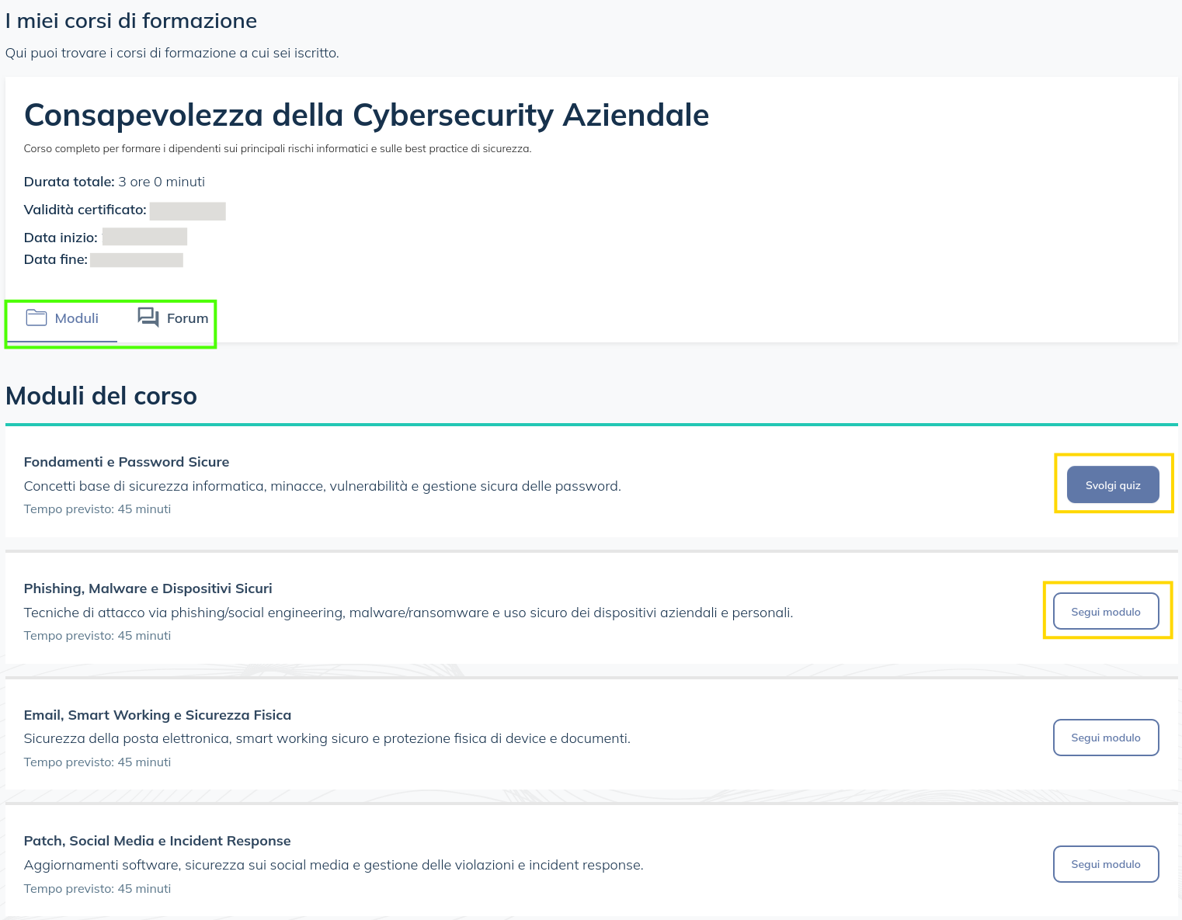Click the Moduli del corso section header

coord(101,396)
